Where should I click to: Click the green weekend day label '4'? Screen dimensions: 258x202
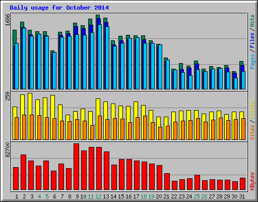point(39,196)
